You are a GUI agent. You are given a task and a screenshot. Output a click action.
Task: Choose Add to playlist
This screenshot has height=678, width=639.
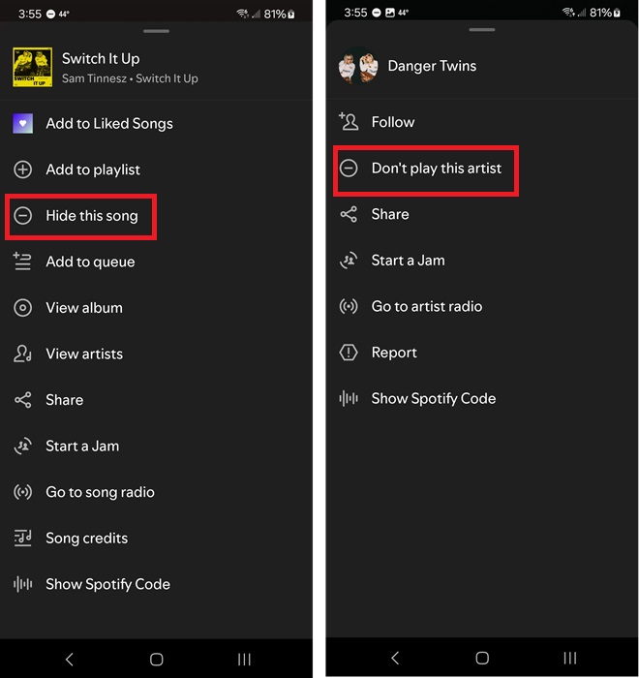click(93, 169)
